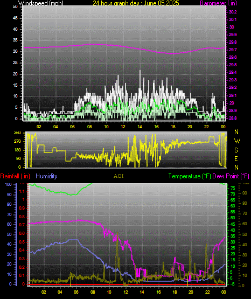Click the '30.2' barometer scale value
The image size is (251, 299).
pyautogui.click(x=233, y=12)
